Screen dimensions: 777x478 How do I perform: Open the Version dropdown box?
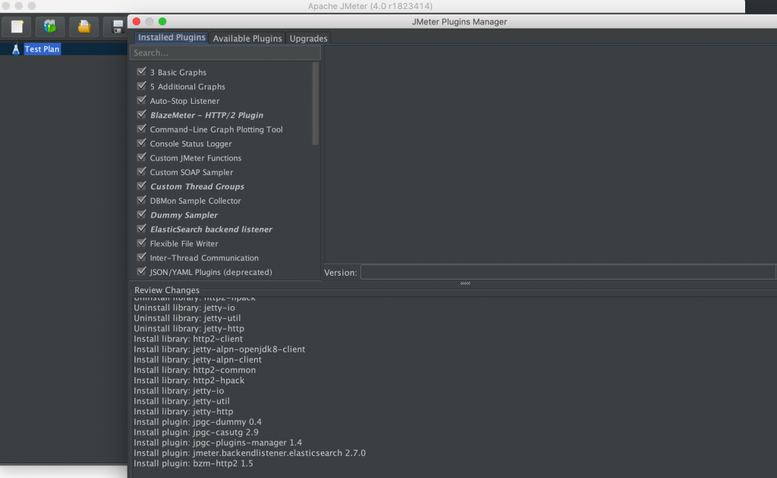click(567, 272)
